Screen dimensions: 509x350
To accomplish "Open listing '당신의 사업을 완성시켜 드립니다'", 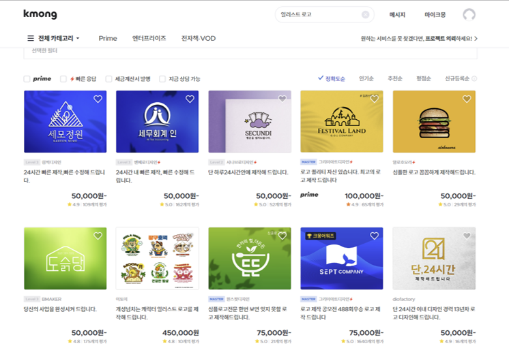I will pos(60,309).
